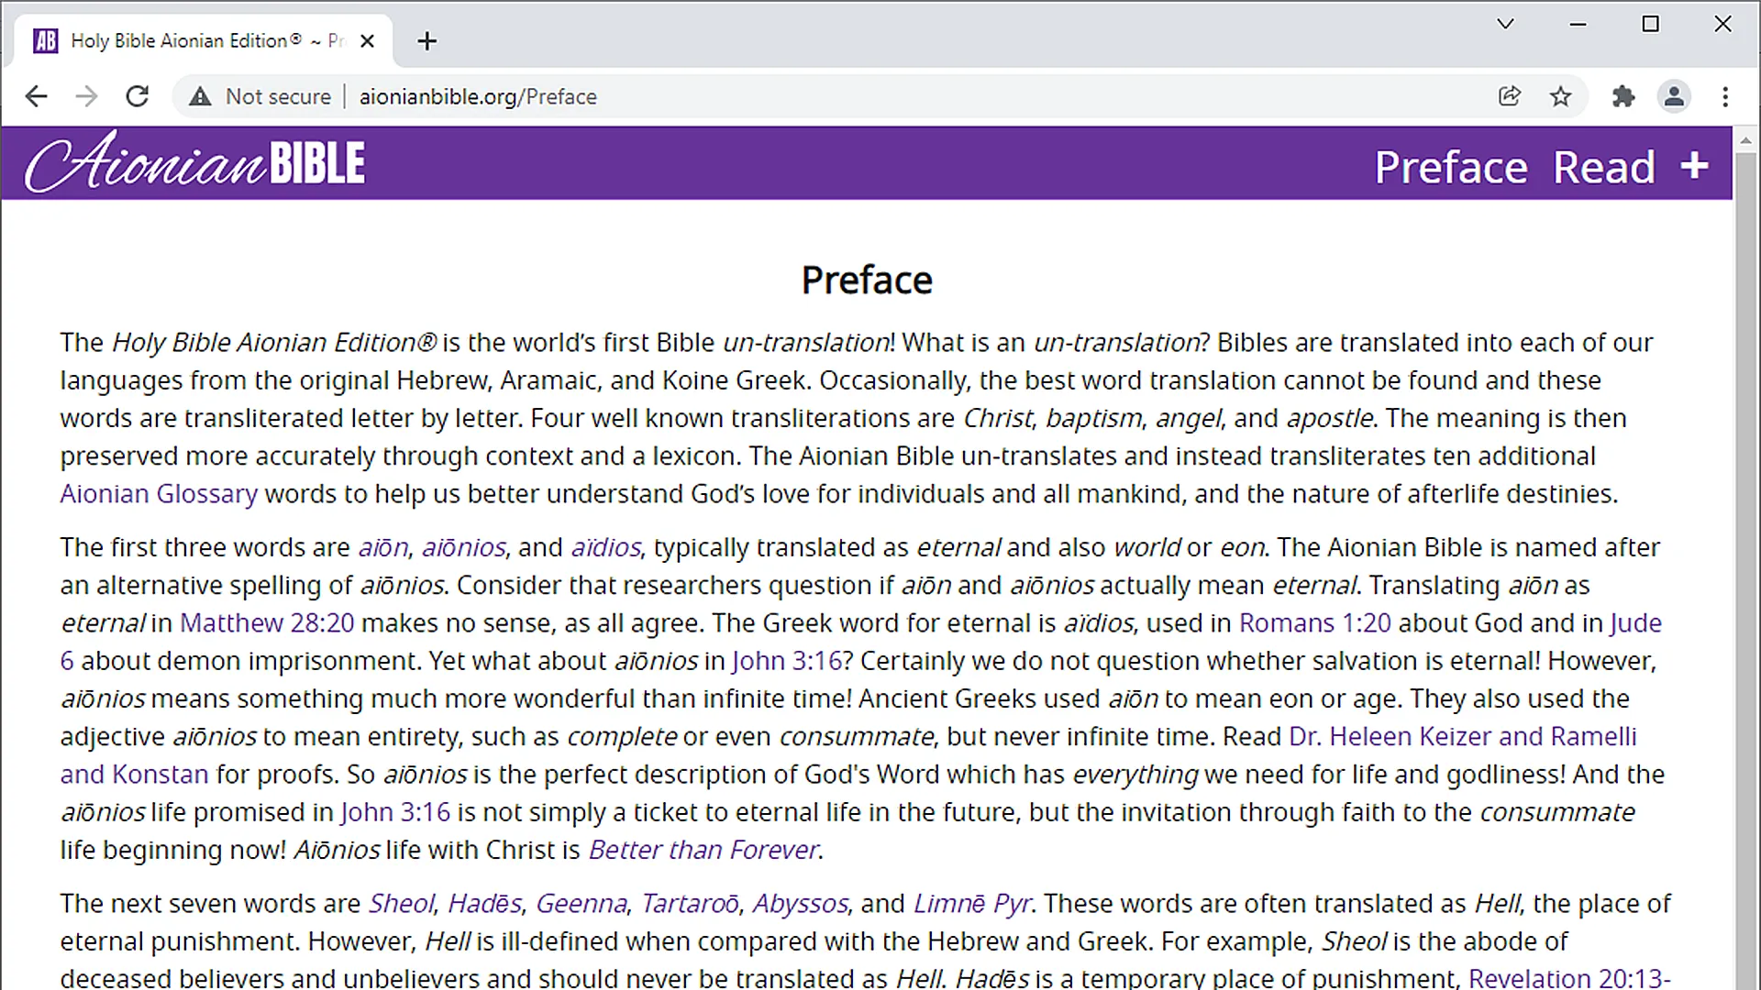The image size is (1761, 990).
Task: Open the Preface menu item
Action: click(x=1451, y=167)
